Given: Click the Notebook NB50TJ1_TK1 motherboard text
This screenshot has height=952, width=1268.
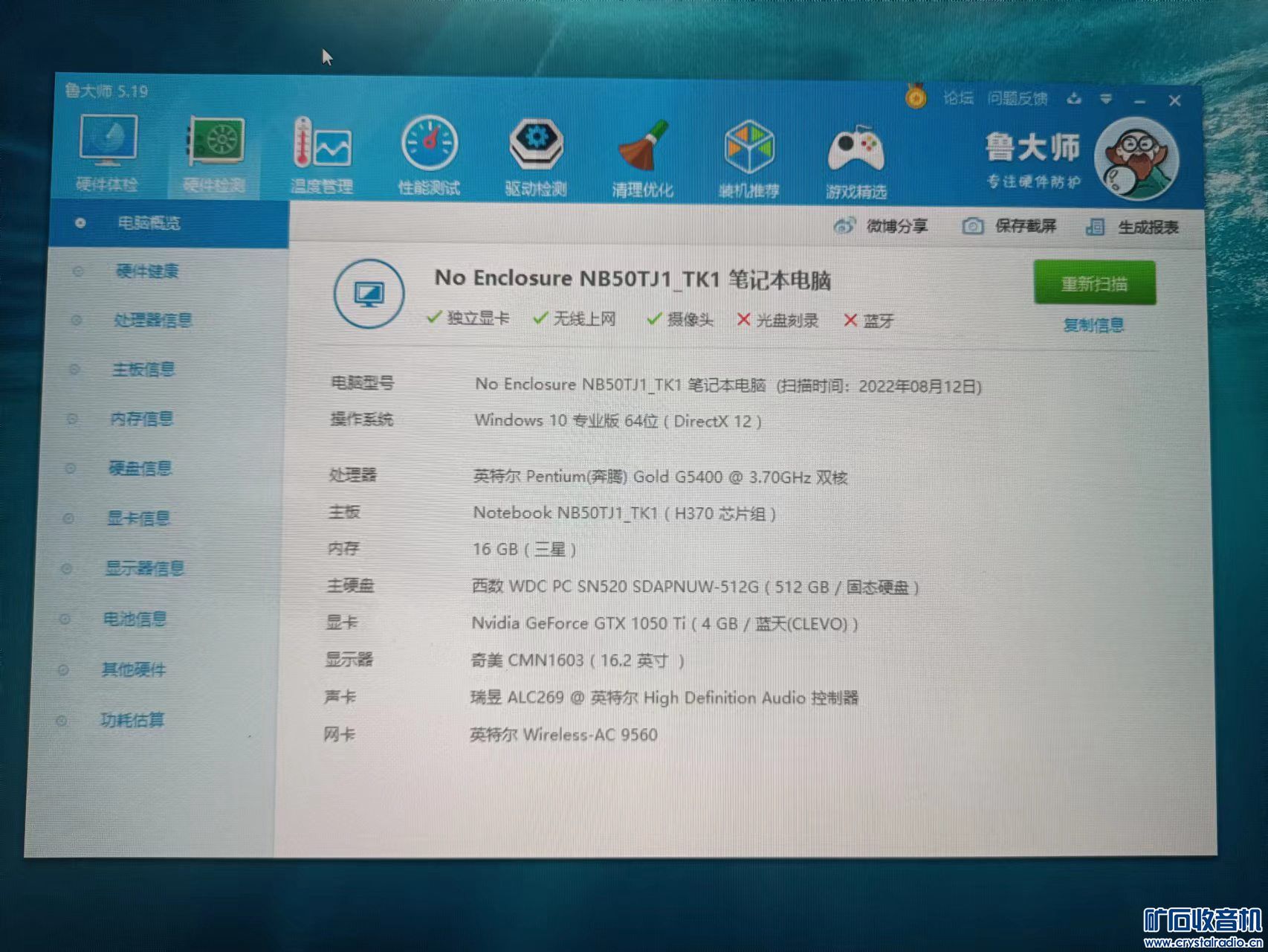Looking at the screenshot, I should (x=625, y=513).
